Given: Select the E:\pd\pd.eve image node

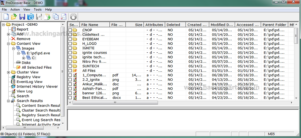Looking at the screenshot, I should pos(38,53).
